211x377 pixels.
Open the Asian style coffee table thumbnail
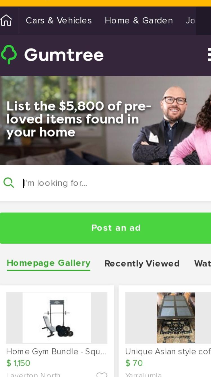click(168, 318)
